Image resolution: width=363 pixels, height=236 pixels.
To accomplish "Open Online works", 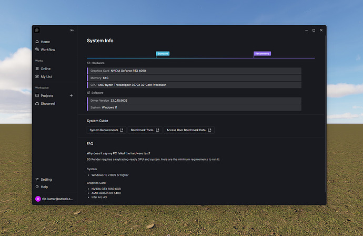I will click(45, 69).
